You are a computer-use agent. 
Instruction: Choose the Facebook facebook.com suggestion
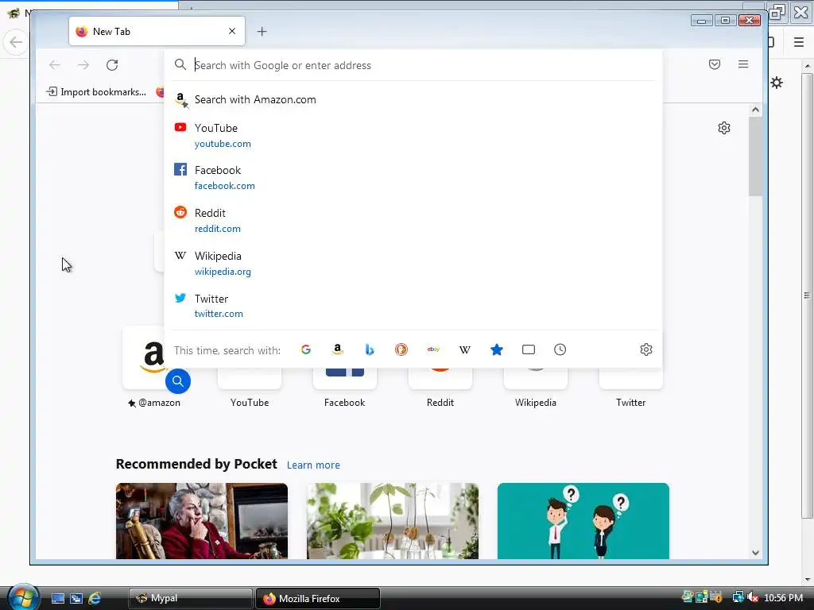pyautogui.click(x=413, y=177)
